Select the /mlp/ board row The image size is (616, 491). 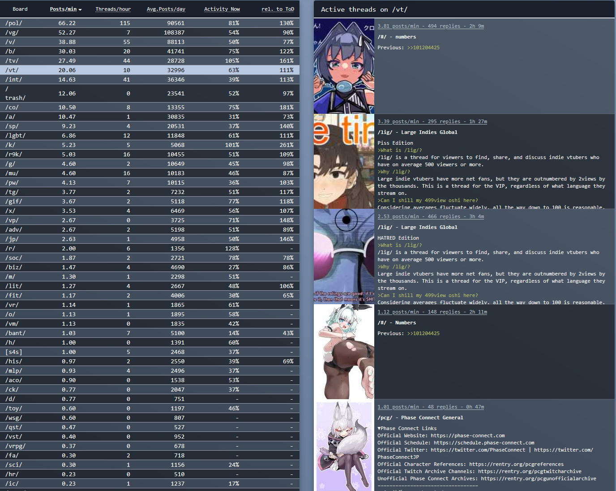150,370
